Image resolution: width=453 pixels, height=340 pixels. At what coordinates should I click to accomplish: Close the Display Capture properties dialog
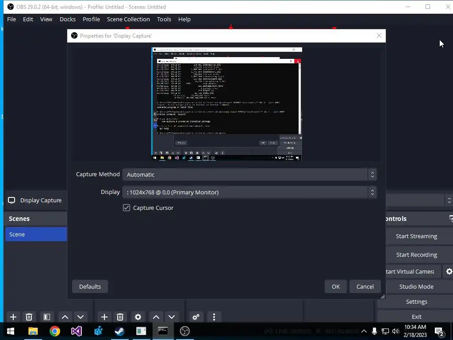pos(379,35)
